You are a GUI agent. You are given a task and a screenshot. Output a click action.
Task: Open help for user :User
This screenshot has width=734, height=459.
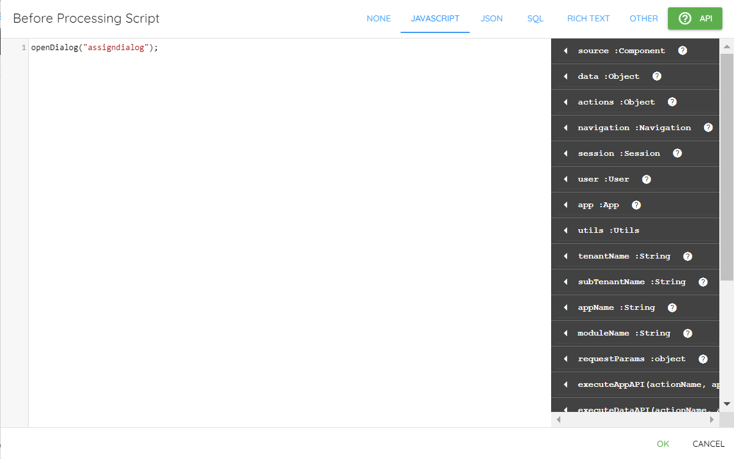pyautogui.click(x=647, y=179)
